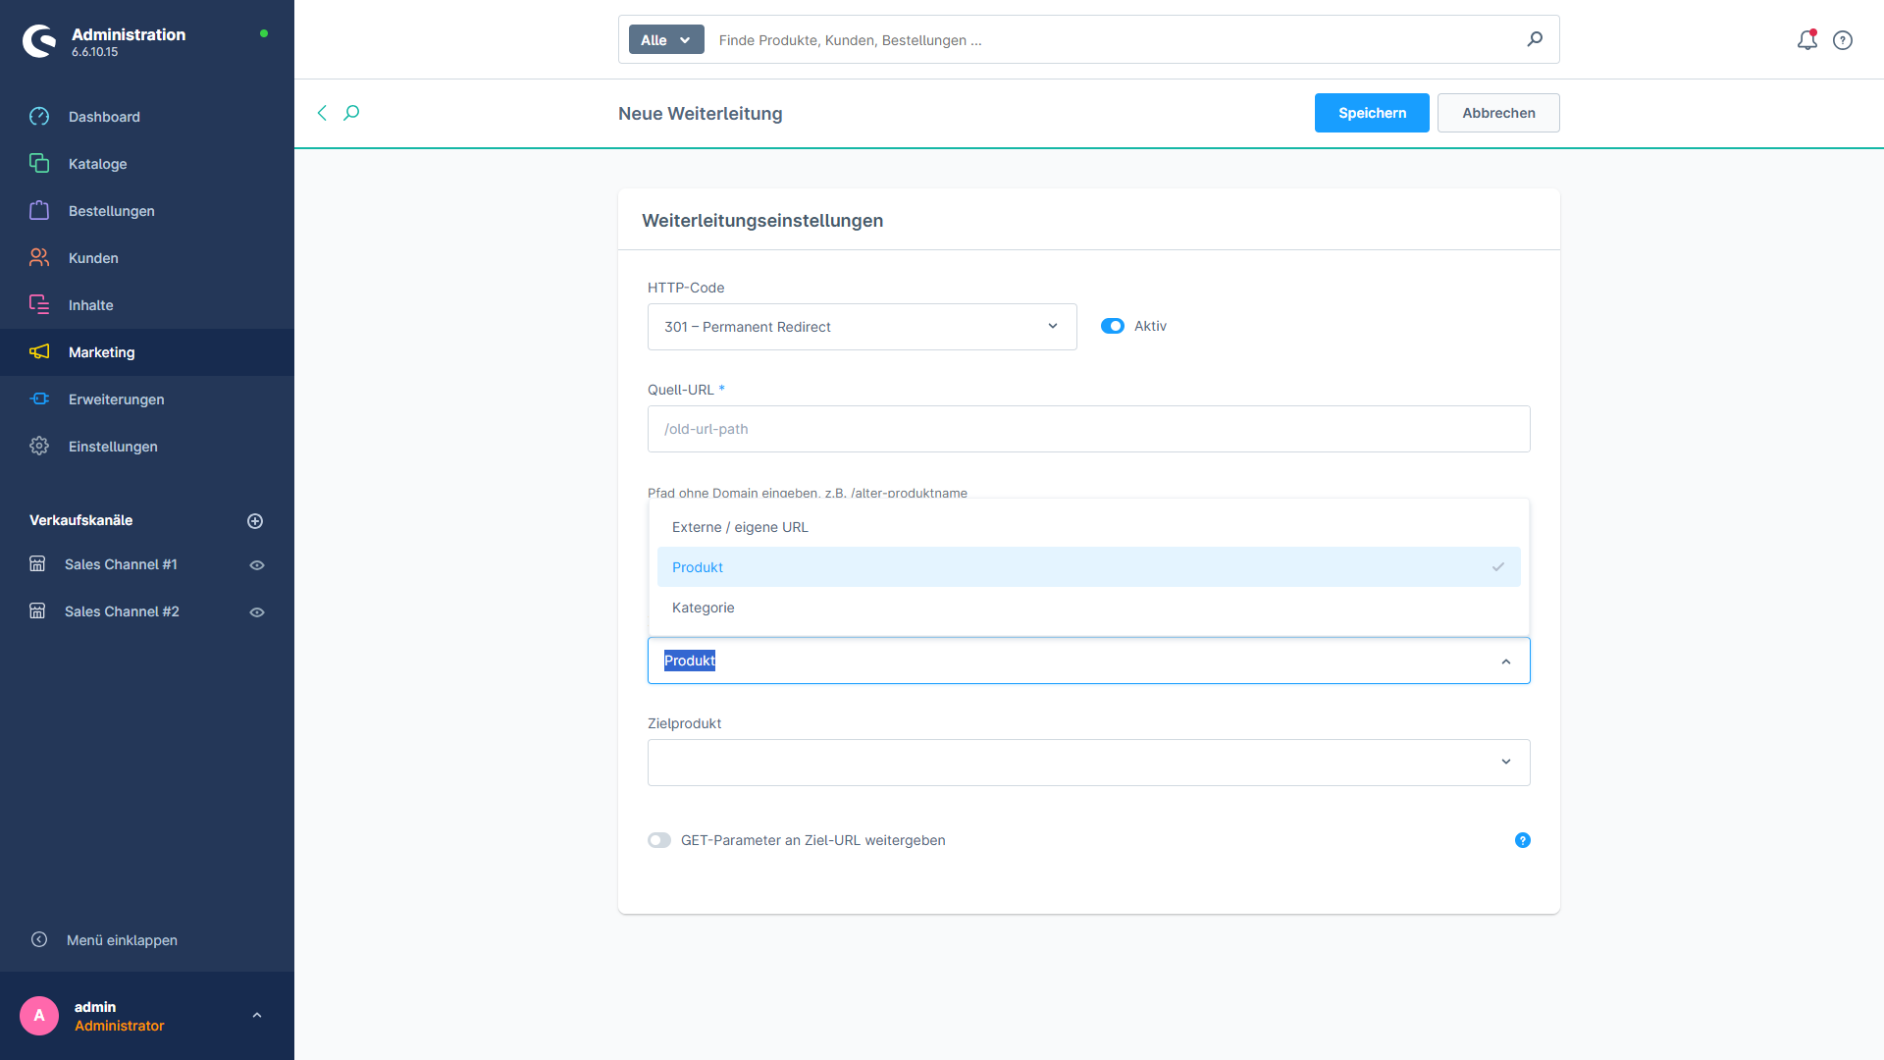Screen dimensions: 1884x1060
Task: Add a new Verkaufskanal with the plus icon
Action: [256, 520]
